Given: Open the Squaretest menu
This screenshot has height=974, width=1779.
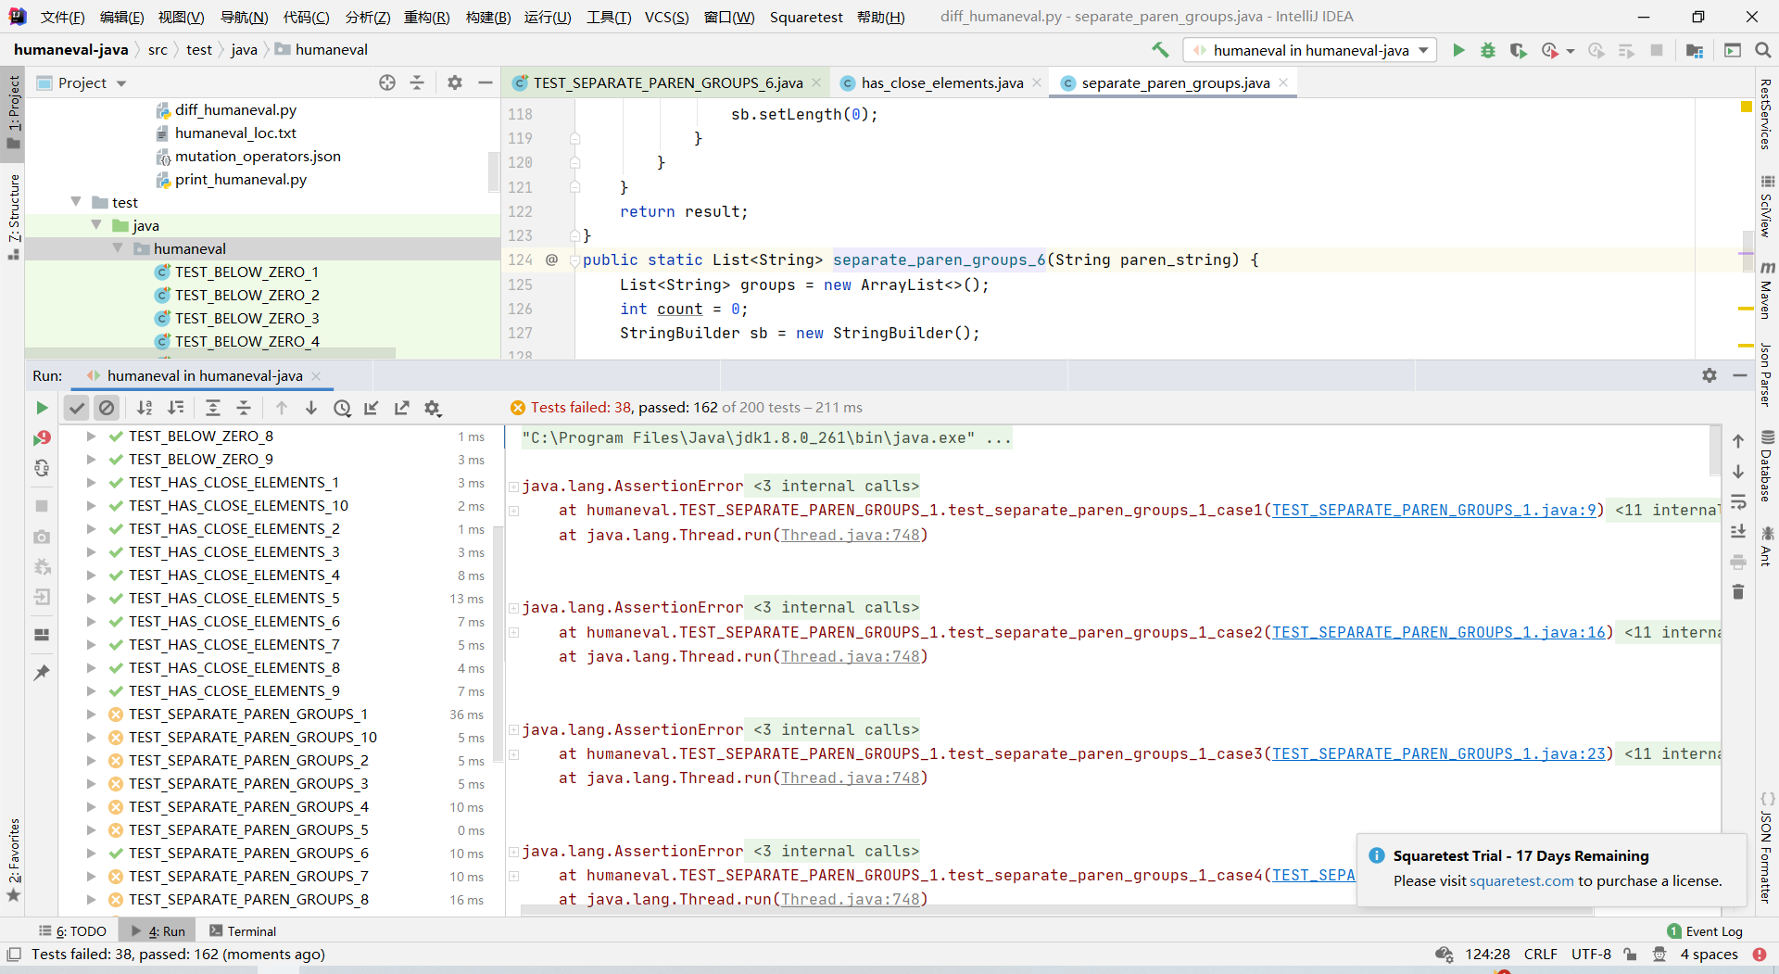Looking at the screenshot, I should coord(806,17).
